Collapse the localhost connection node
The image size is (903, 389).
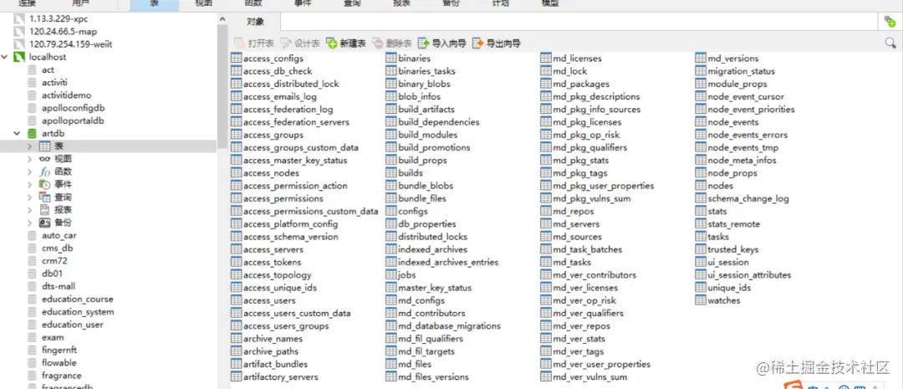click(x=5, y=57)
